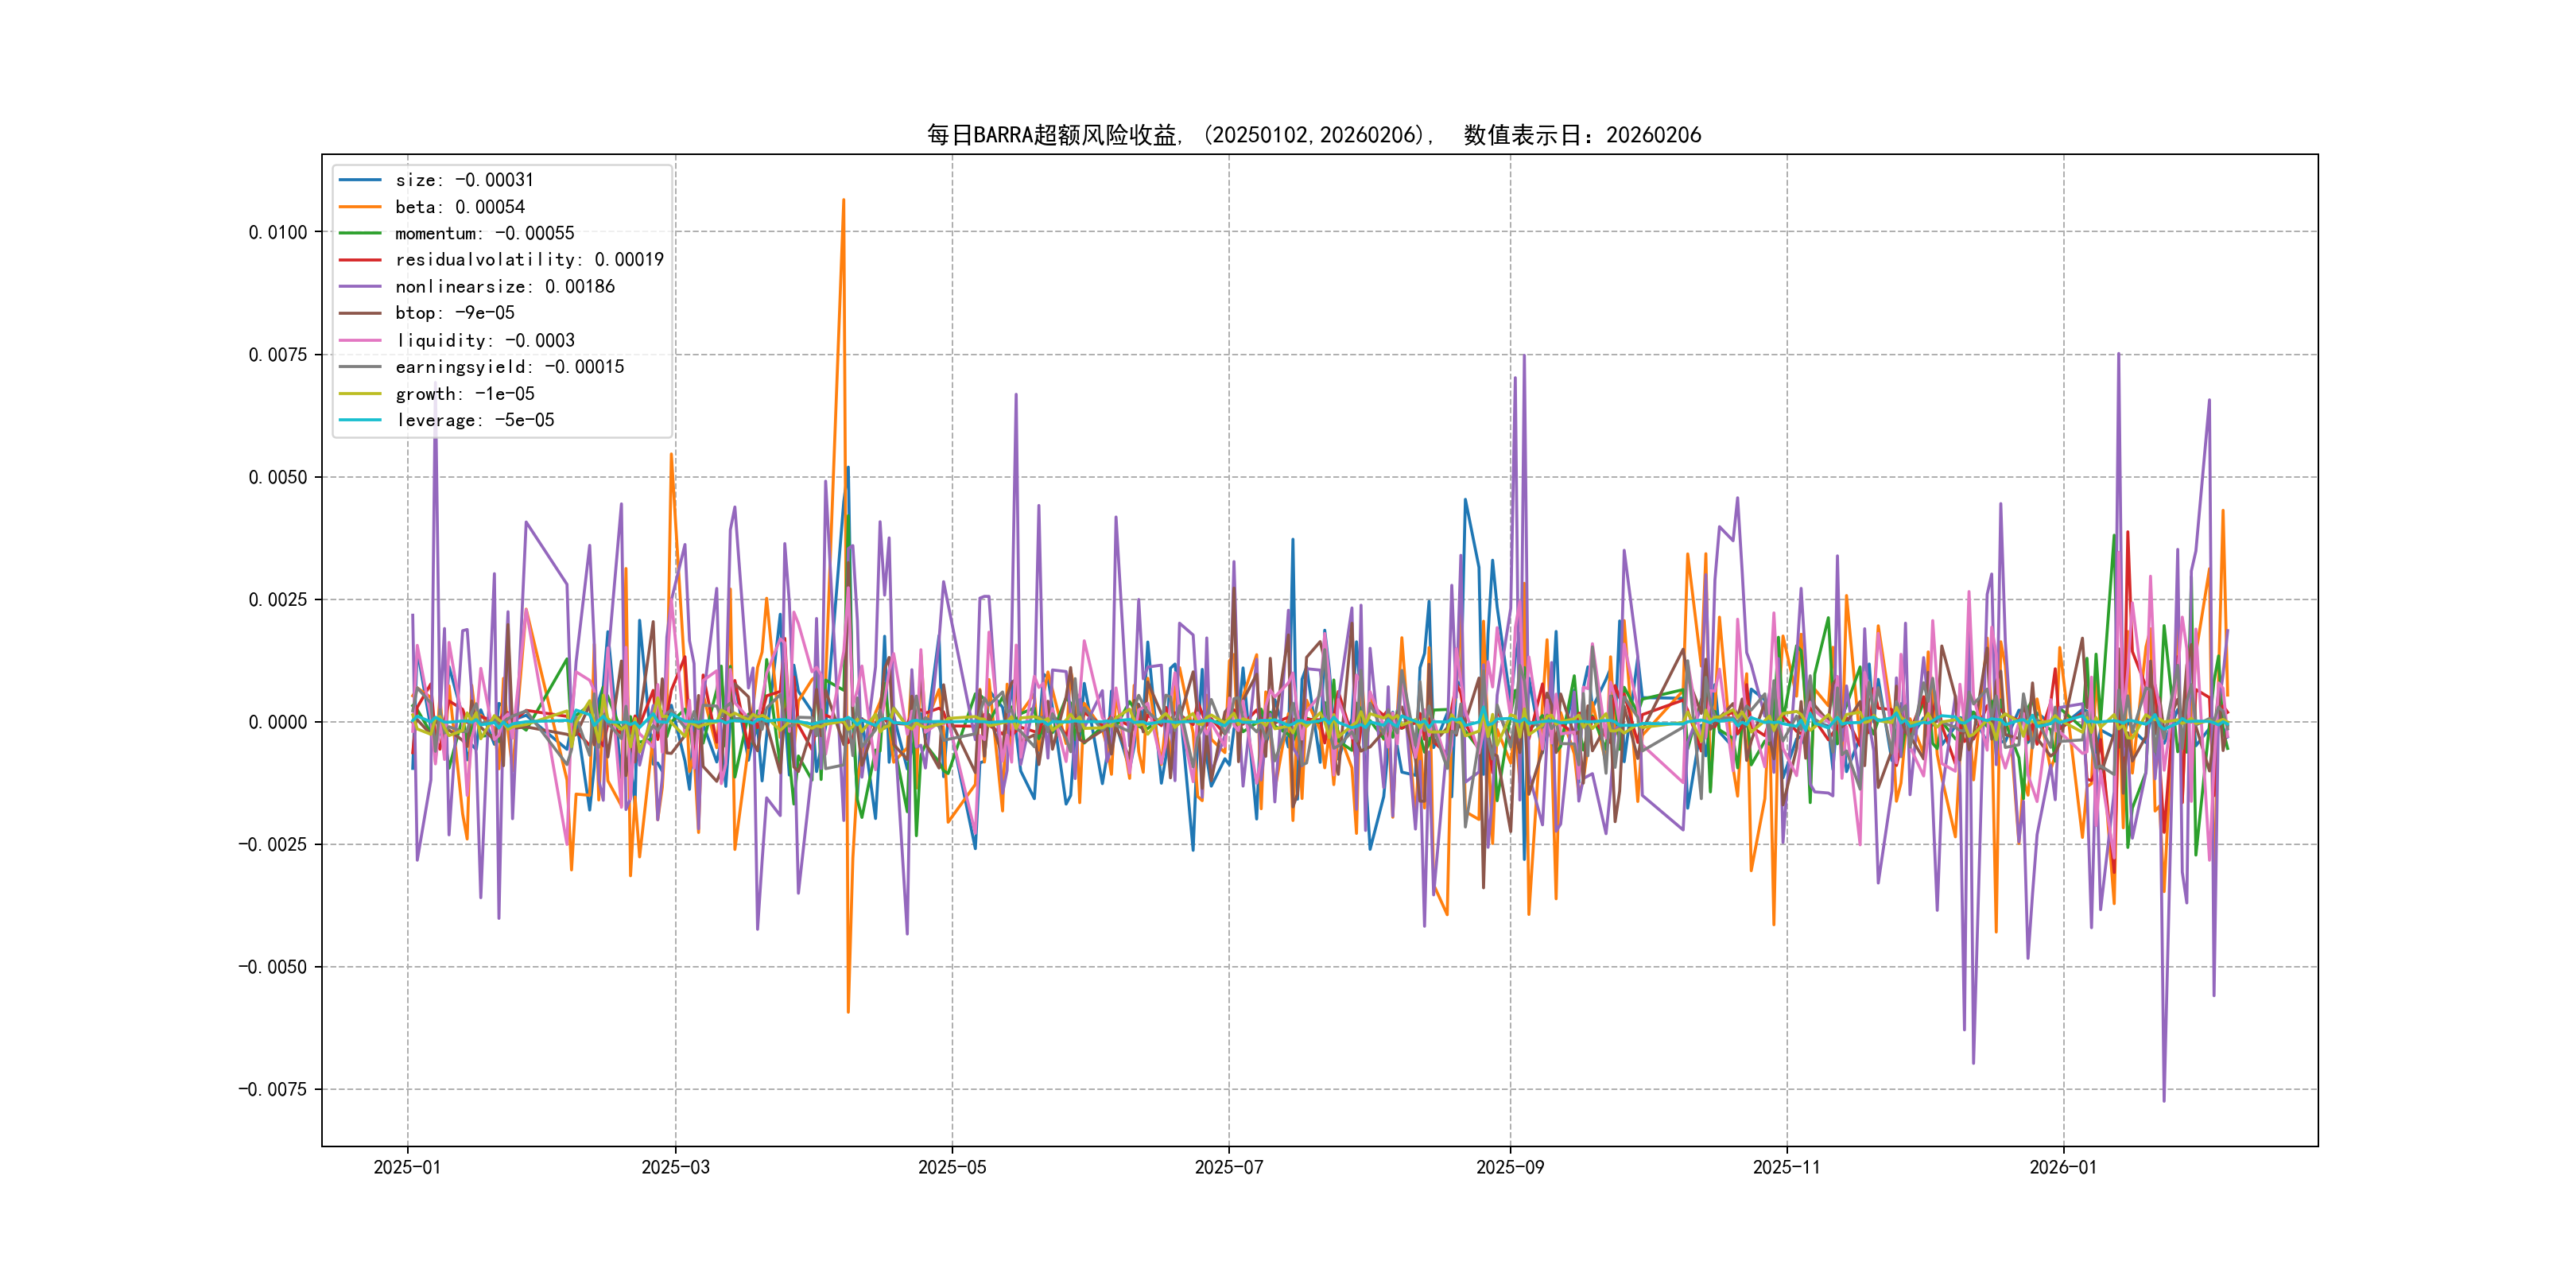Click the blue size legend line swatch
This screenshot has height=1288, width=2576.
[x=360, y=180]
